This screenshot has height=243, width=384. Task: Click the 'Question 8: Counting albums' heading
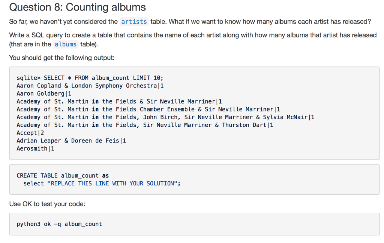(77, 7)
